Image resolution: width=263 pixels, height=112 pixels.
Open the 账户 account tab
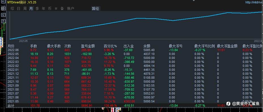click(70, 8)
